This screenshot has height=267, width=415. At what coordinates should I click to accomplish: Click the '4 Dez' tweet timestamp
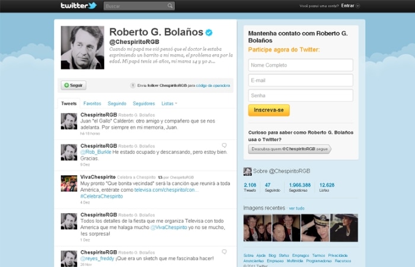(x=85, y=202)
